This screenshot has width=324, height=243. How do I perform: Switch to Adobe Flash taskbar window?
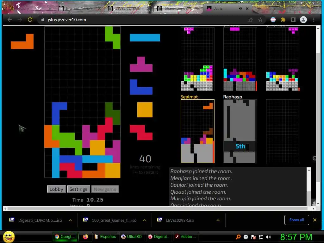coord(185,237)
